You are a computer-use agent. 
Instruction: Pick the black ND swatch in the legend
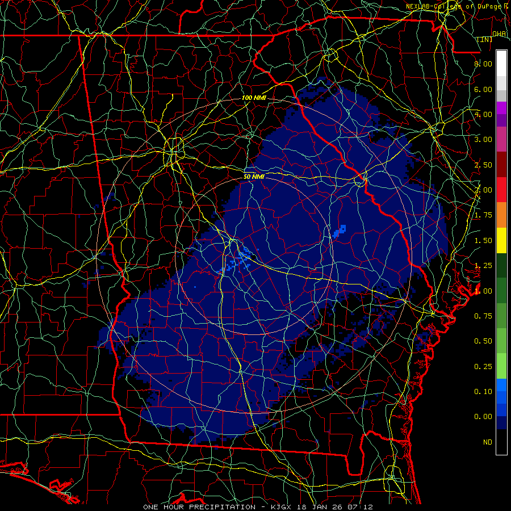(501, 442)
